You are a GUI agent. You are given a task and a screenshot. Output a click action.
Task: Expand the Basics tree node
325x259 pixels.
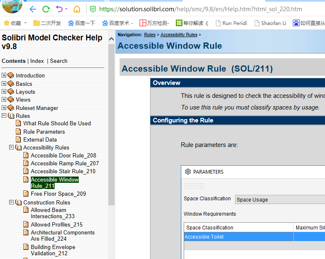point(4,83)
